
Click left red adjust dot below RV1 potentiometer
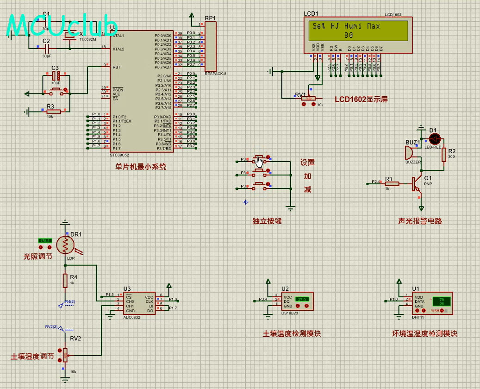tap(304, 104)
